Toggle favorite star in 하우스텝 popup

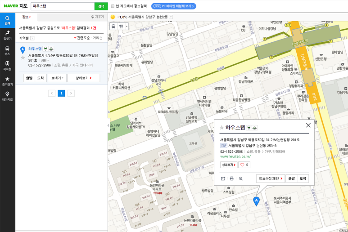(221, 128)
